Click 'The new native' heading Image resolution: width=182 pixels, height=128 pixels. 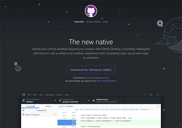click(91, 42)
